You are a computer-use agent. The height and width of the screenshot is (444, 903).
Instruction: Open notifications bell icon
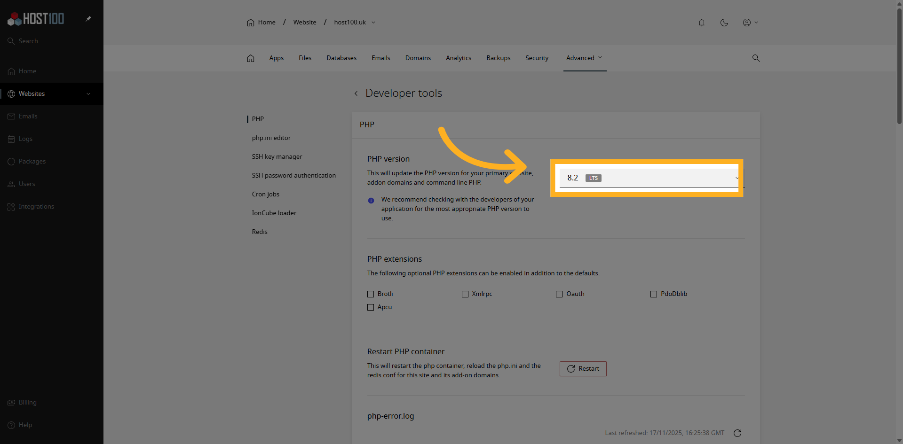tap(702, 22)
